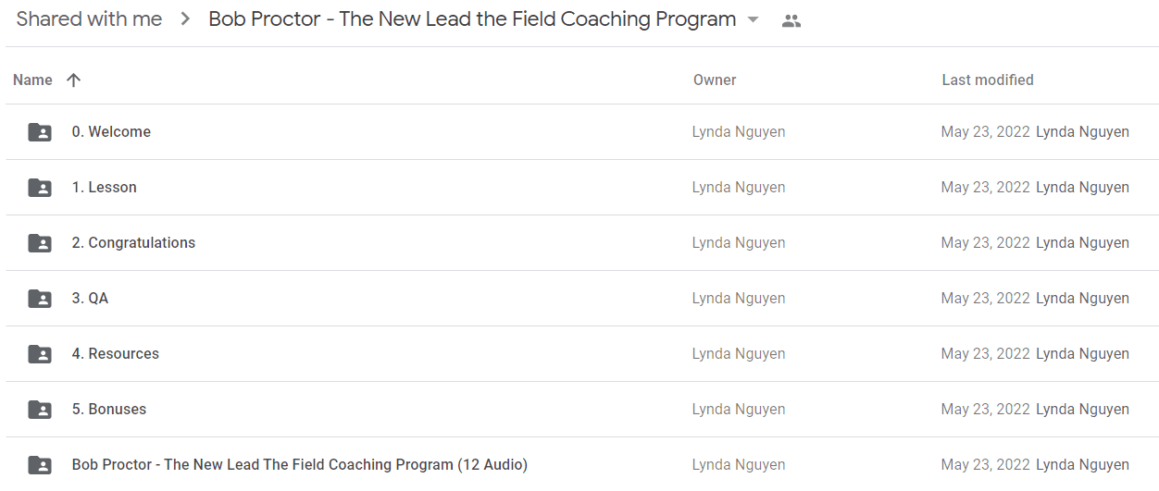This screenshot has width=1159, height=491.
Task: Click the Last modified column header
Action: (x=988, y=80)
